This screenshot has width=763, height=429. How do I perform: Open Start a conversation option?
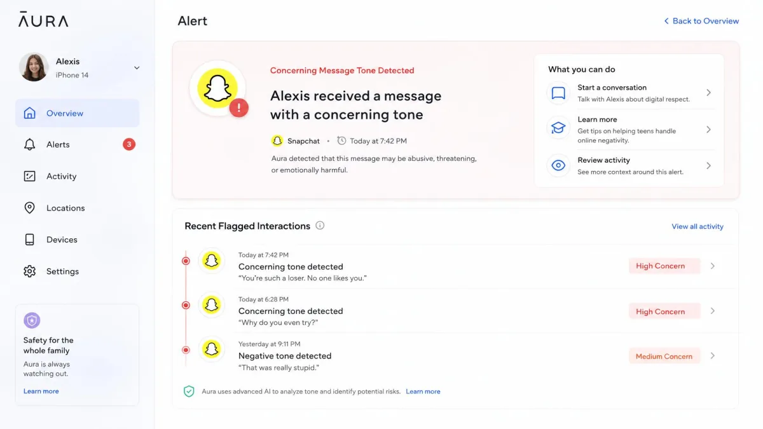(x=630, y=93)
